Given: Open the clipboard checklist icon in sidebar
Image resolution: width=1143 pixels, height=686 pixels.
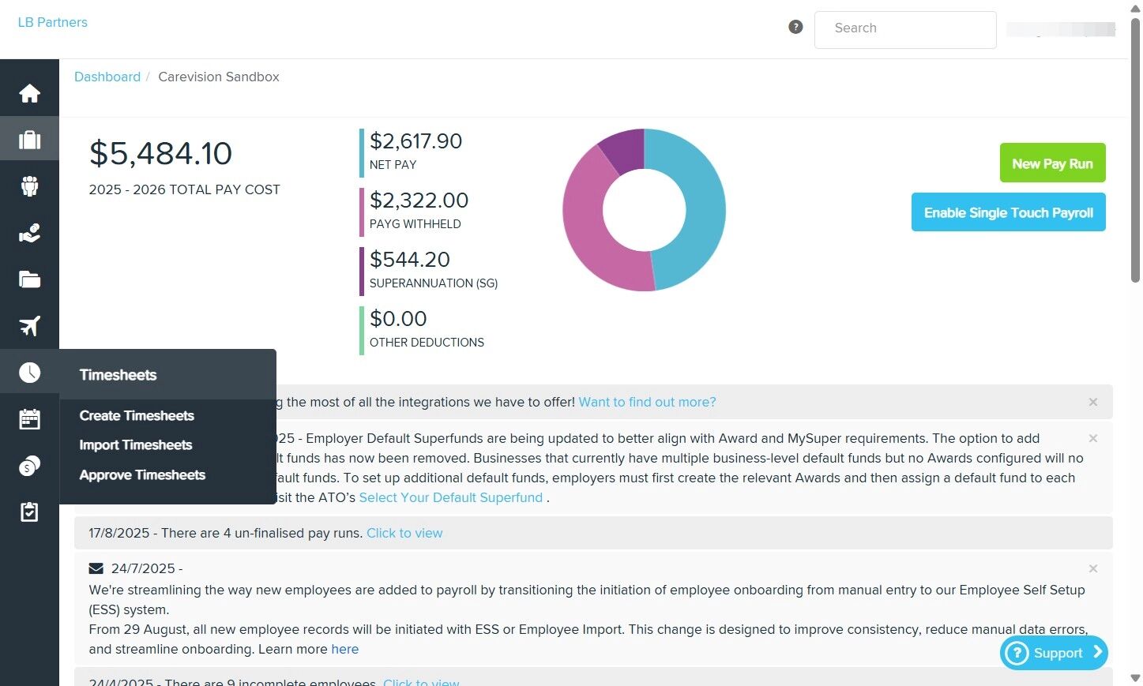Looking at the screenshot, I should 29,512.
